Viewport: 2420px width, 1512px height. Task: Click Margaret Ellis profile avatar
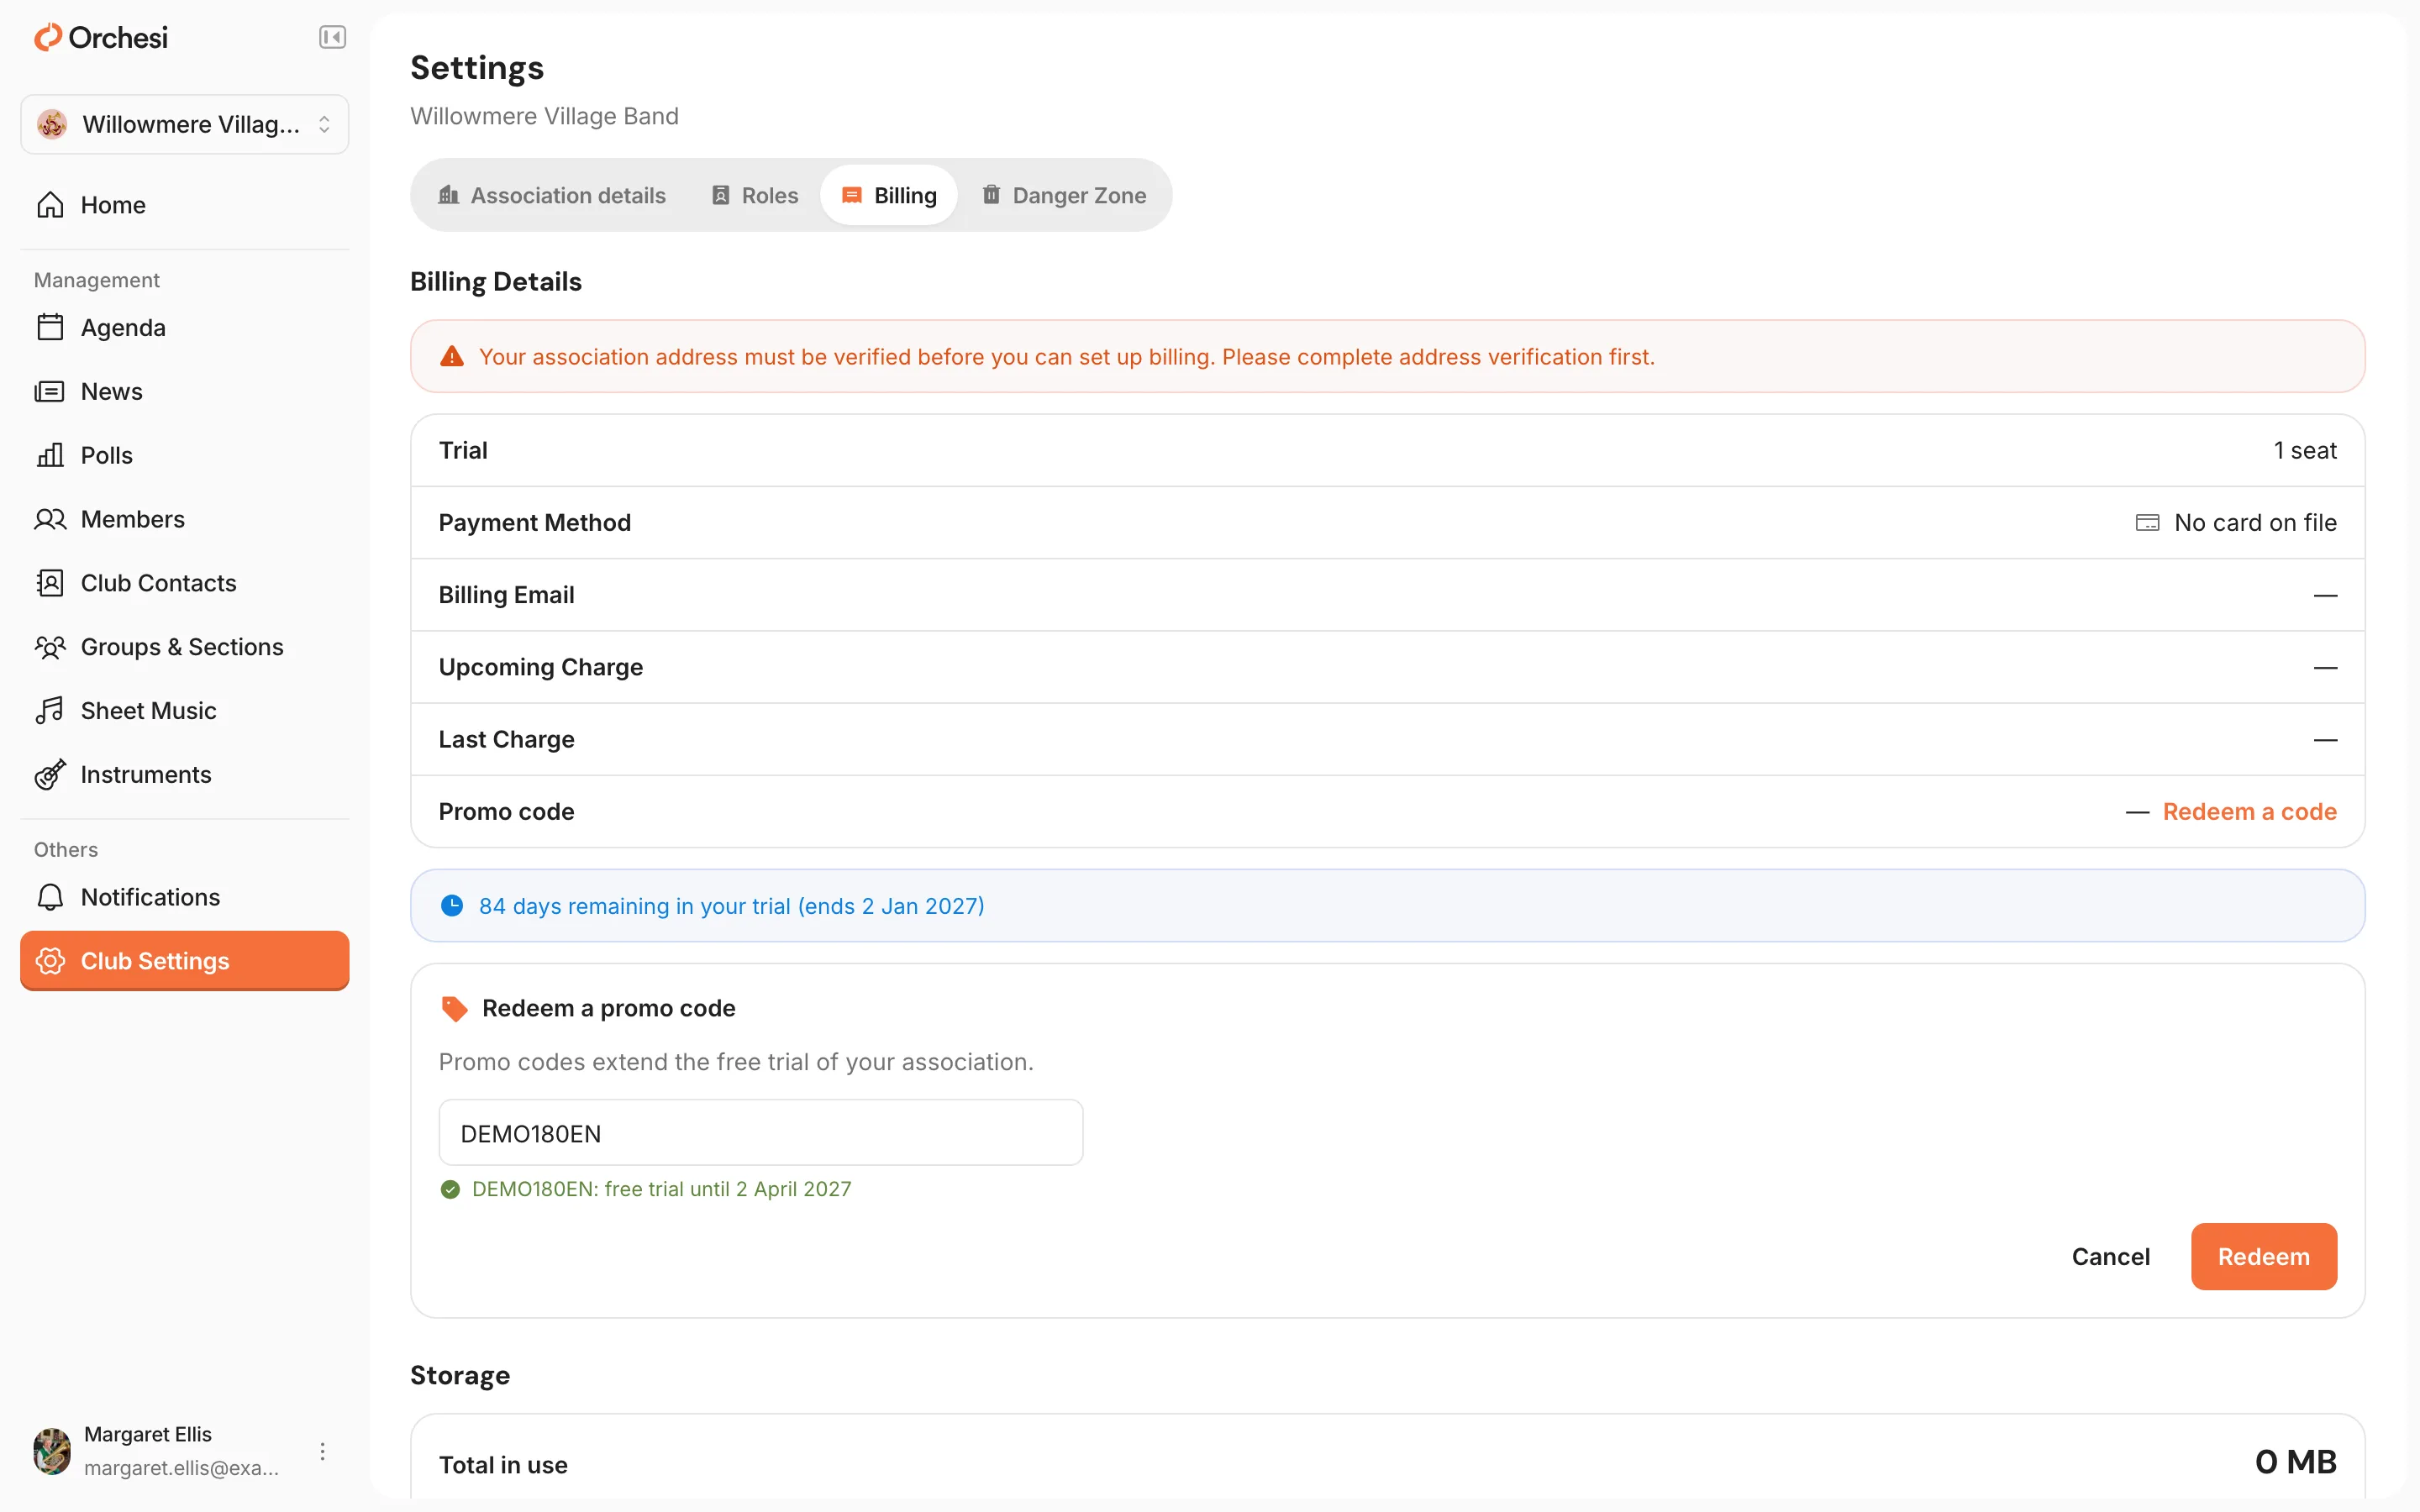click(x=52, y=1451)
